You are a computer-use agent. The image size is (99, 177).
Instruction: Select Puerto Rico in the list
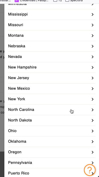click(52, 173)
